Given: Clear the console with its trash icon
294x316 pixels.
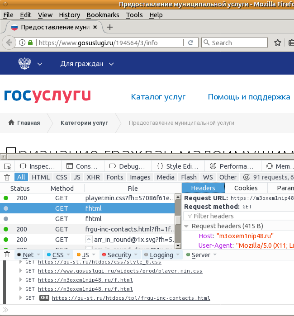Looking at the screenshot, I should click(7, 255).
